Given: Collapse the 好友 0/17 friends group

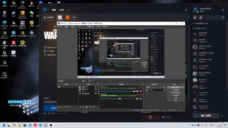Looking at the screenshot, I should (194, 28).
